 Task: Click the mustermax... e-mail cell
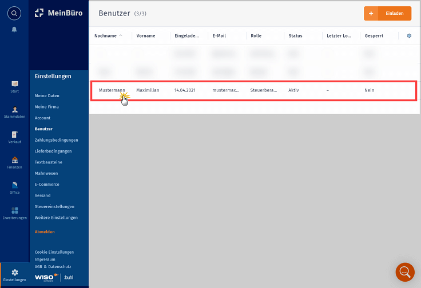click(x=226, y=90)
